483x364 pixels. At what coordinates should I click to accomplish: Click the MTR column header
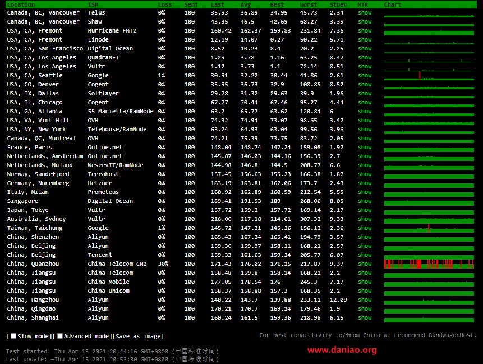363,4
